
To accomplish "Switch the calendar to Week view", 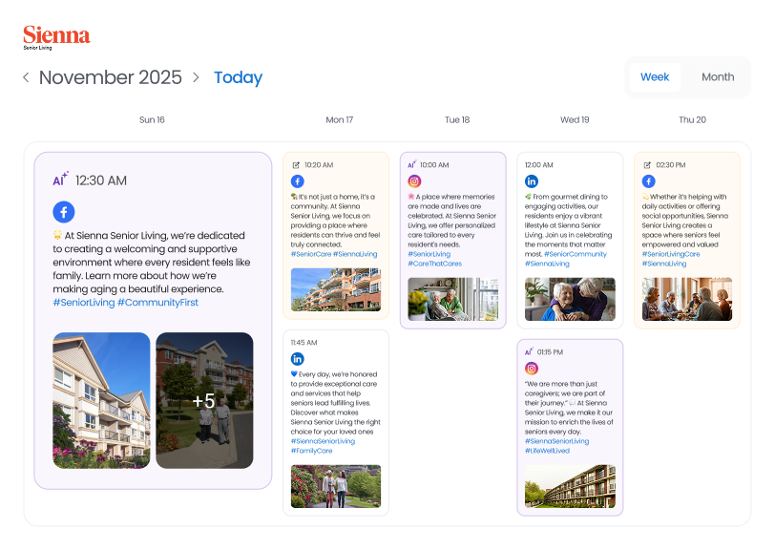I will point(655,77).
